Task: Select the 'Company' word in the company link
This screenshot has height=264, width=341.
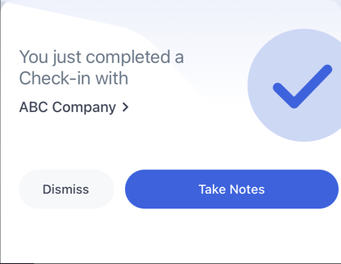Action: tap(84, 108)
